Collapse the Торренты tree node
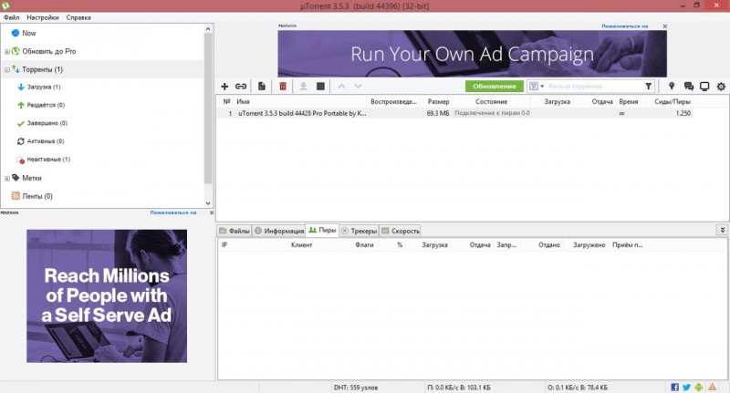The height and width of the screenshot is (393, 730). click(7, 70)
